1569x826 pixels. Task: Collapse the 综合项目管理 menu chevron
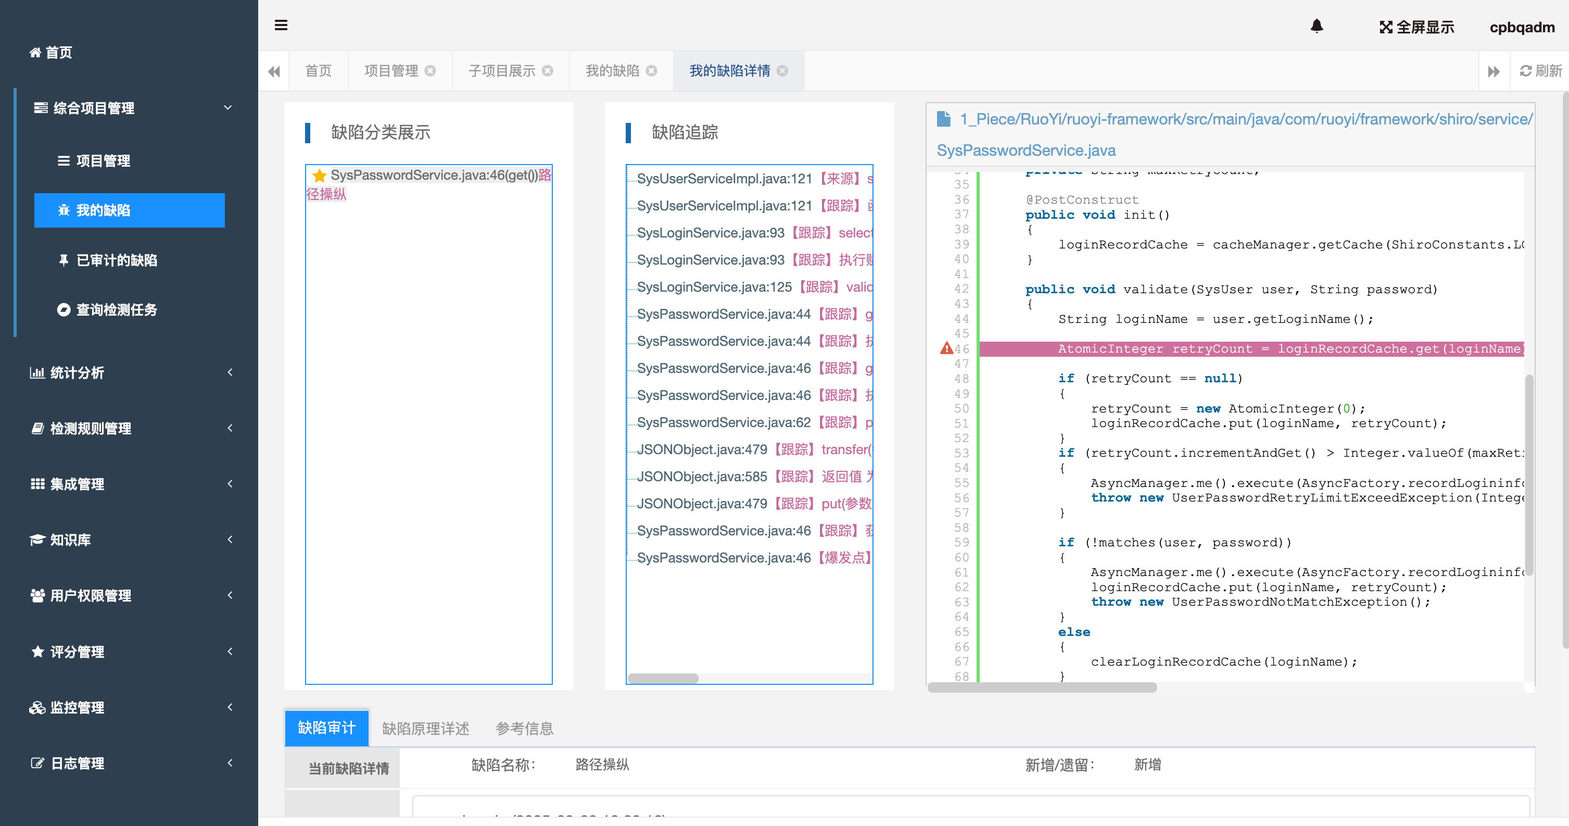point(228,108)
